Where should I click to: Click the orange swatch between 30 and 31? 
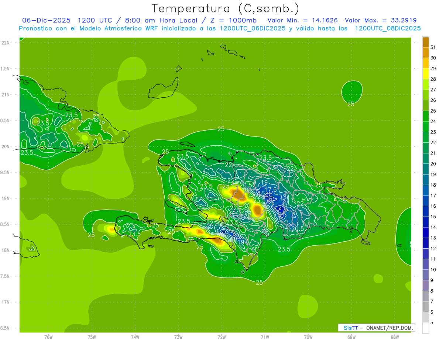tap(426, 52)
